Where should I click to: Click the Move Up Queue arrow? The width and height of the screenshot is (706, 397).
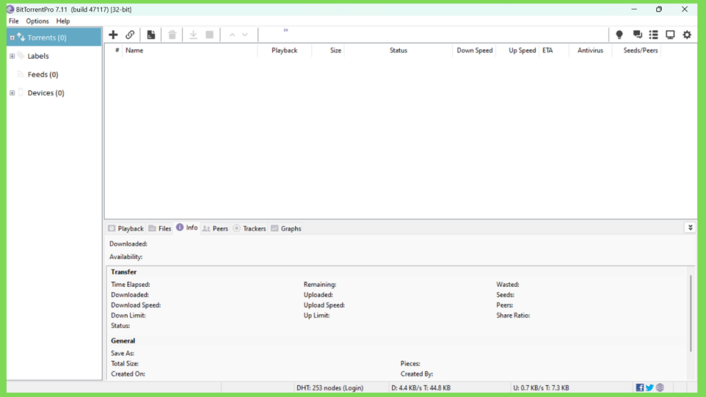tap(232, 34)
